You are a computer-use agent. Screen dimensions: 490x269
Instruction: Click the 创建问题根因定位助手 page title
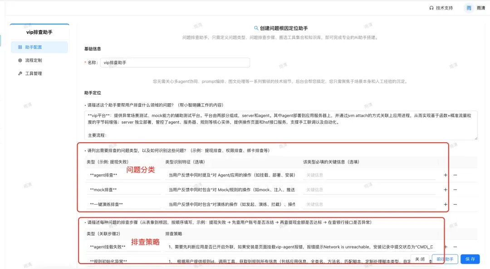(x=284, y=28)
